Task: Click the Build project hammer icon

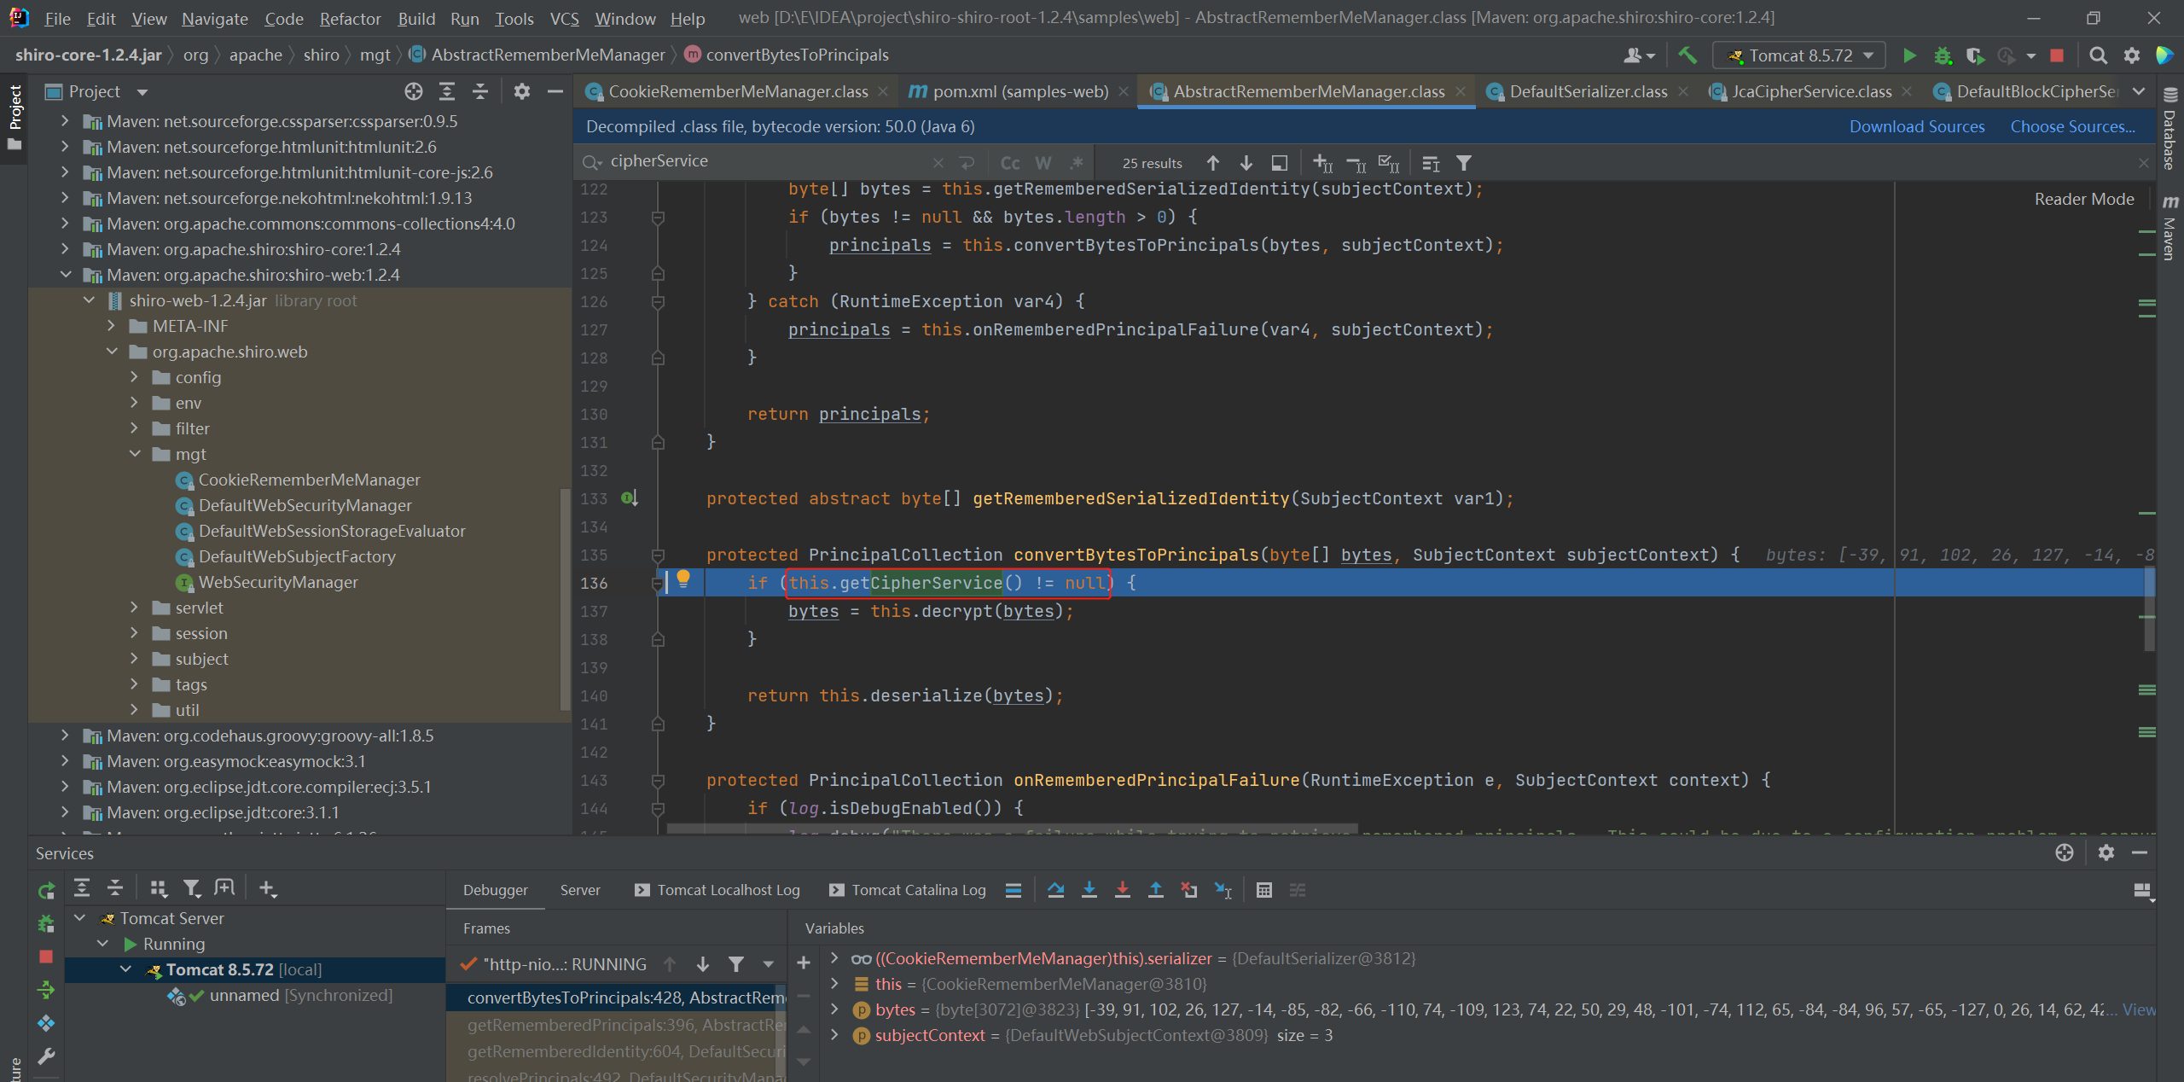Action: click(x=1687, y=55)
